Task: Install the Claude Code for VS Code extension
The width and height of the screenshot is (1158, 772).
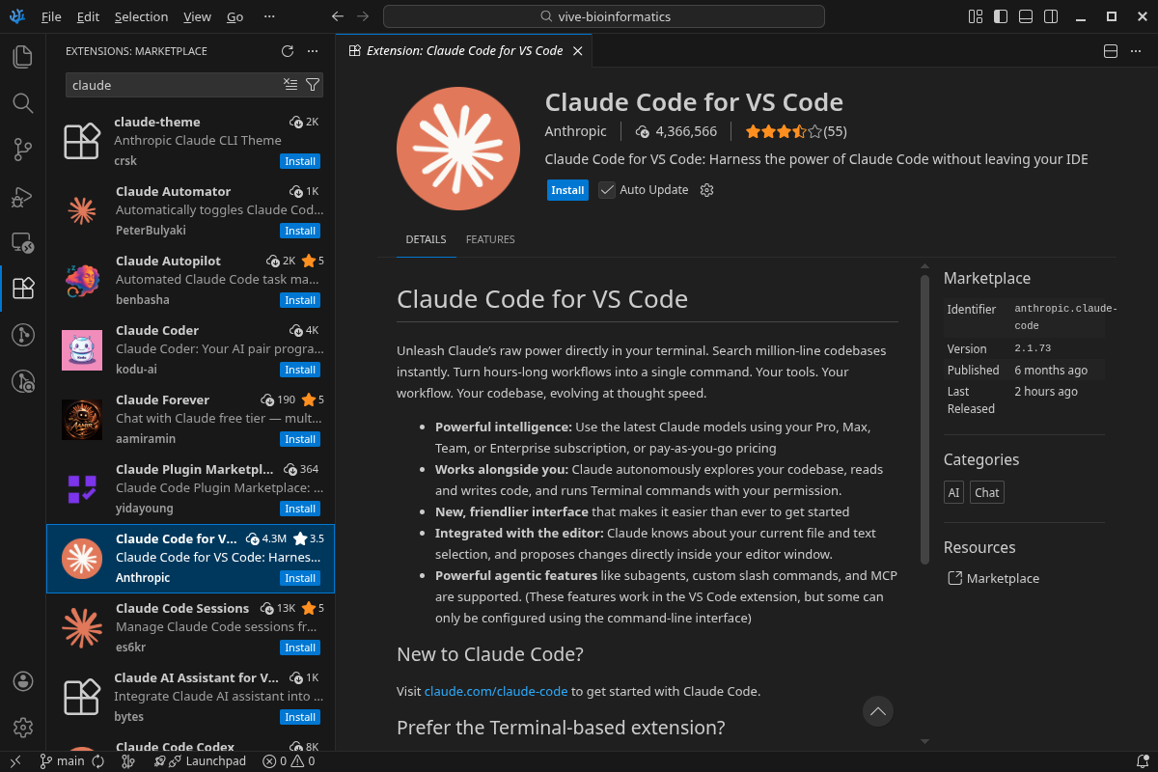Action: pyautogui.click(x=567, y=190)
